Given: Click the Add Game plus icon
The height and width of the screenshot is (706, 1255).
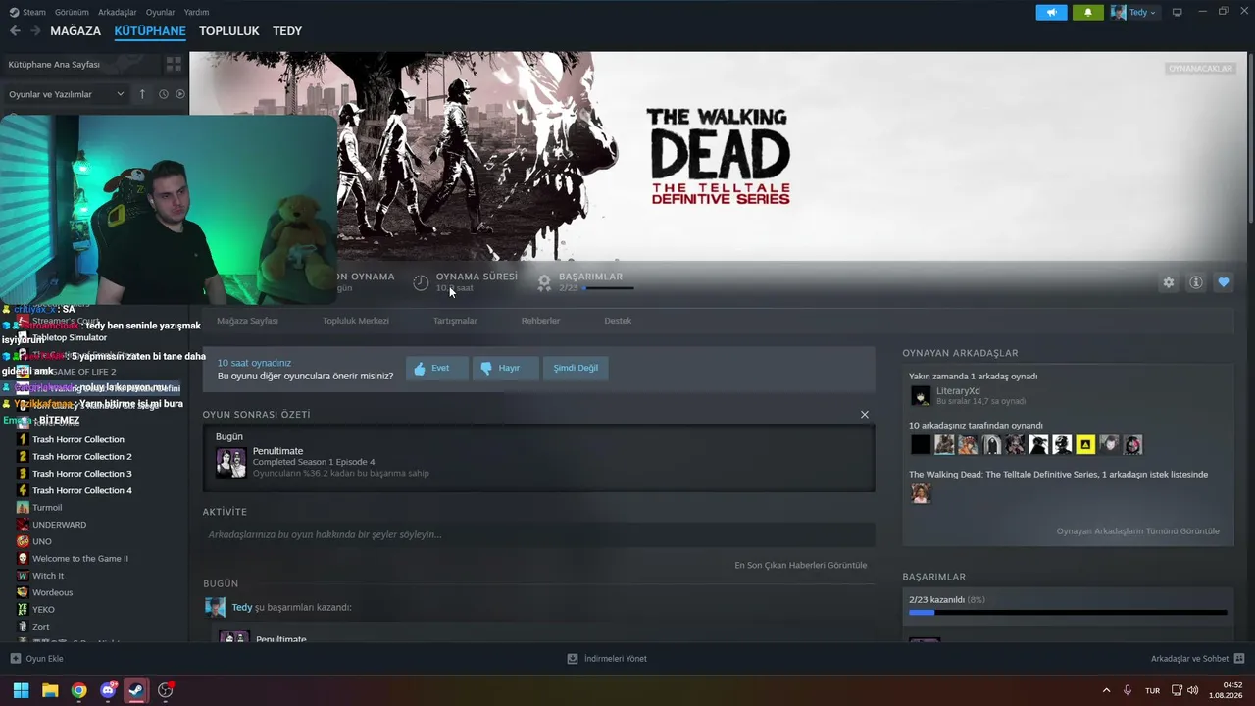Looking at the screenshot, I should 15,659.
